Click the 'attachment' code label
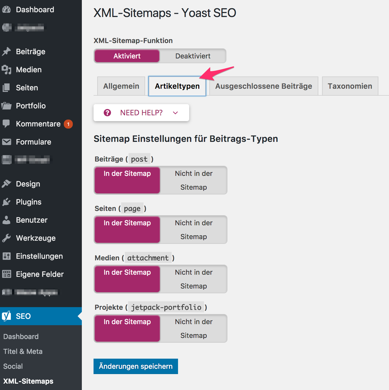The image size is (389, 390). coord(148,258)
